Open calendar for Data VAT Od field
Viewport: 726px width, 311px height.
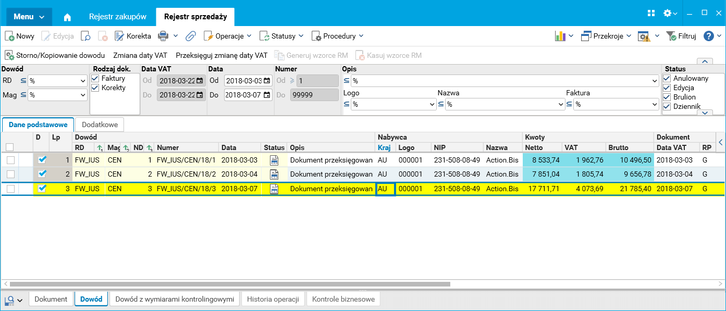(x=200, y=81)
